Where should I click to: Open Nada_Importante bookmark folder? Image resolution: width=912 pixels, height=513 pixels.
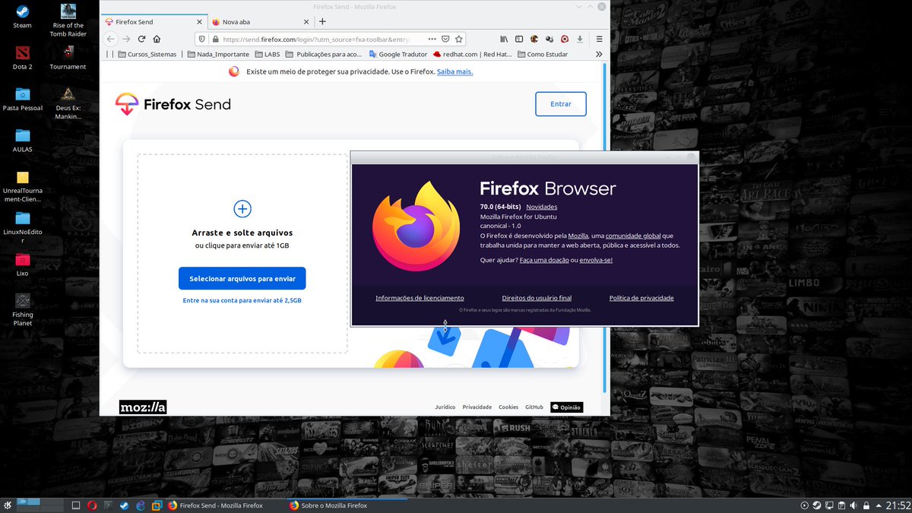217,54
